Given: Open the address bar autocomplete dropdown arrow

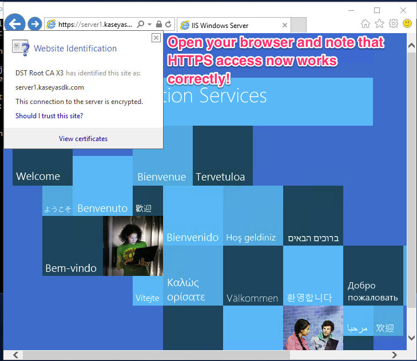Looking at the screenshot, I should tap(149, 25).
